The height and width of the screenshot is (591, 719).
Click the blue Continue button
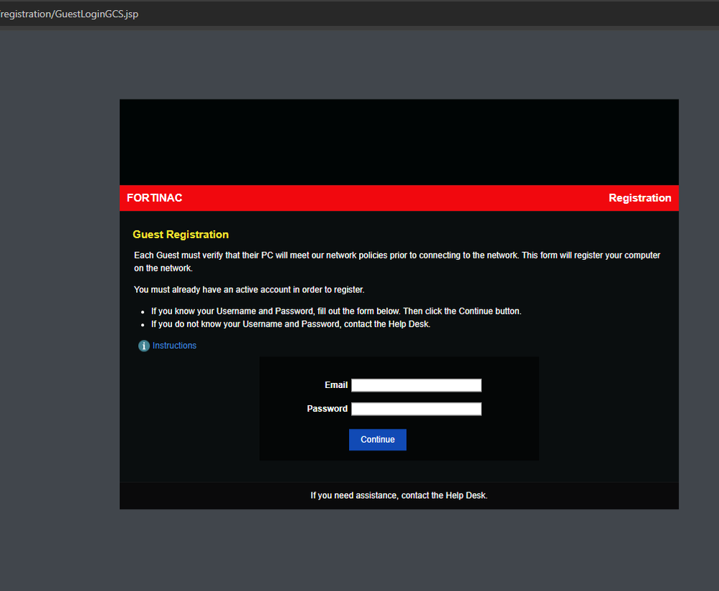tap(377, 440)
